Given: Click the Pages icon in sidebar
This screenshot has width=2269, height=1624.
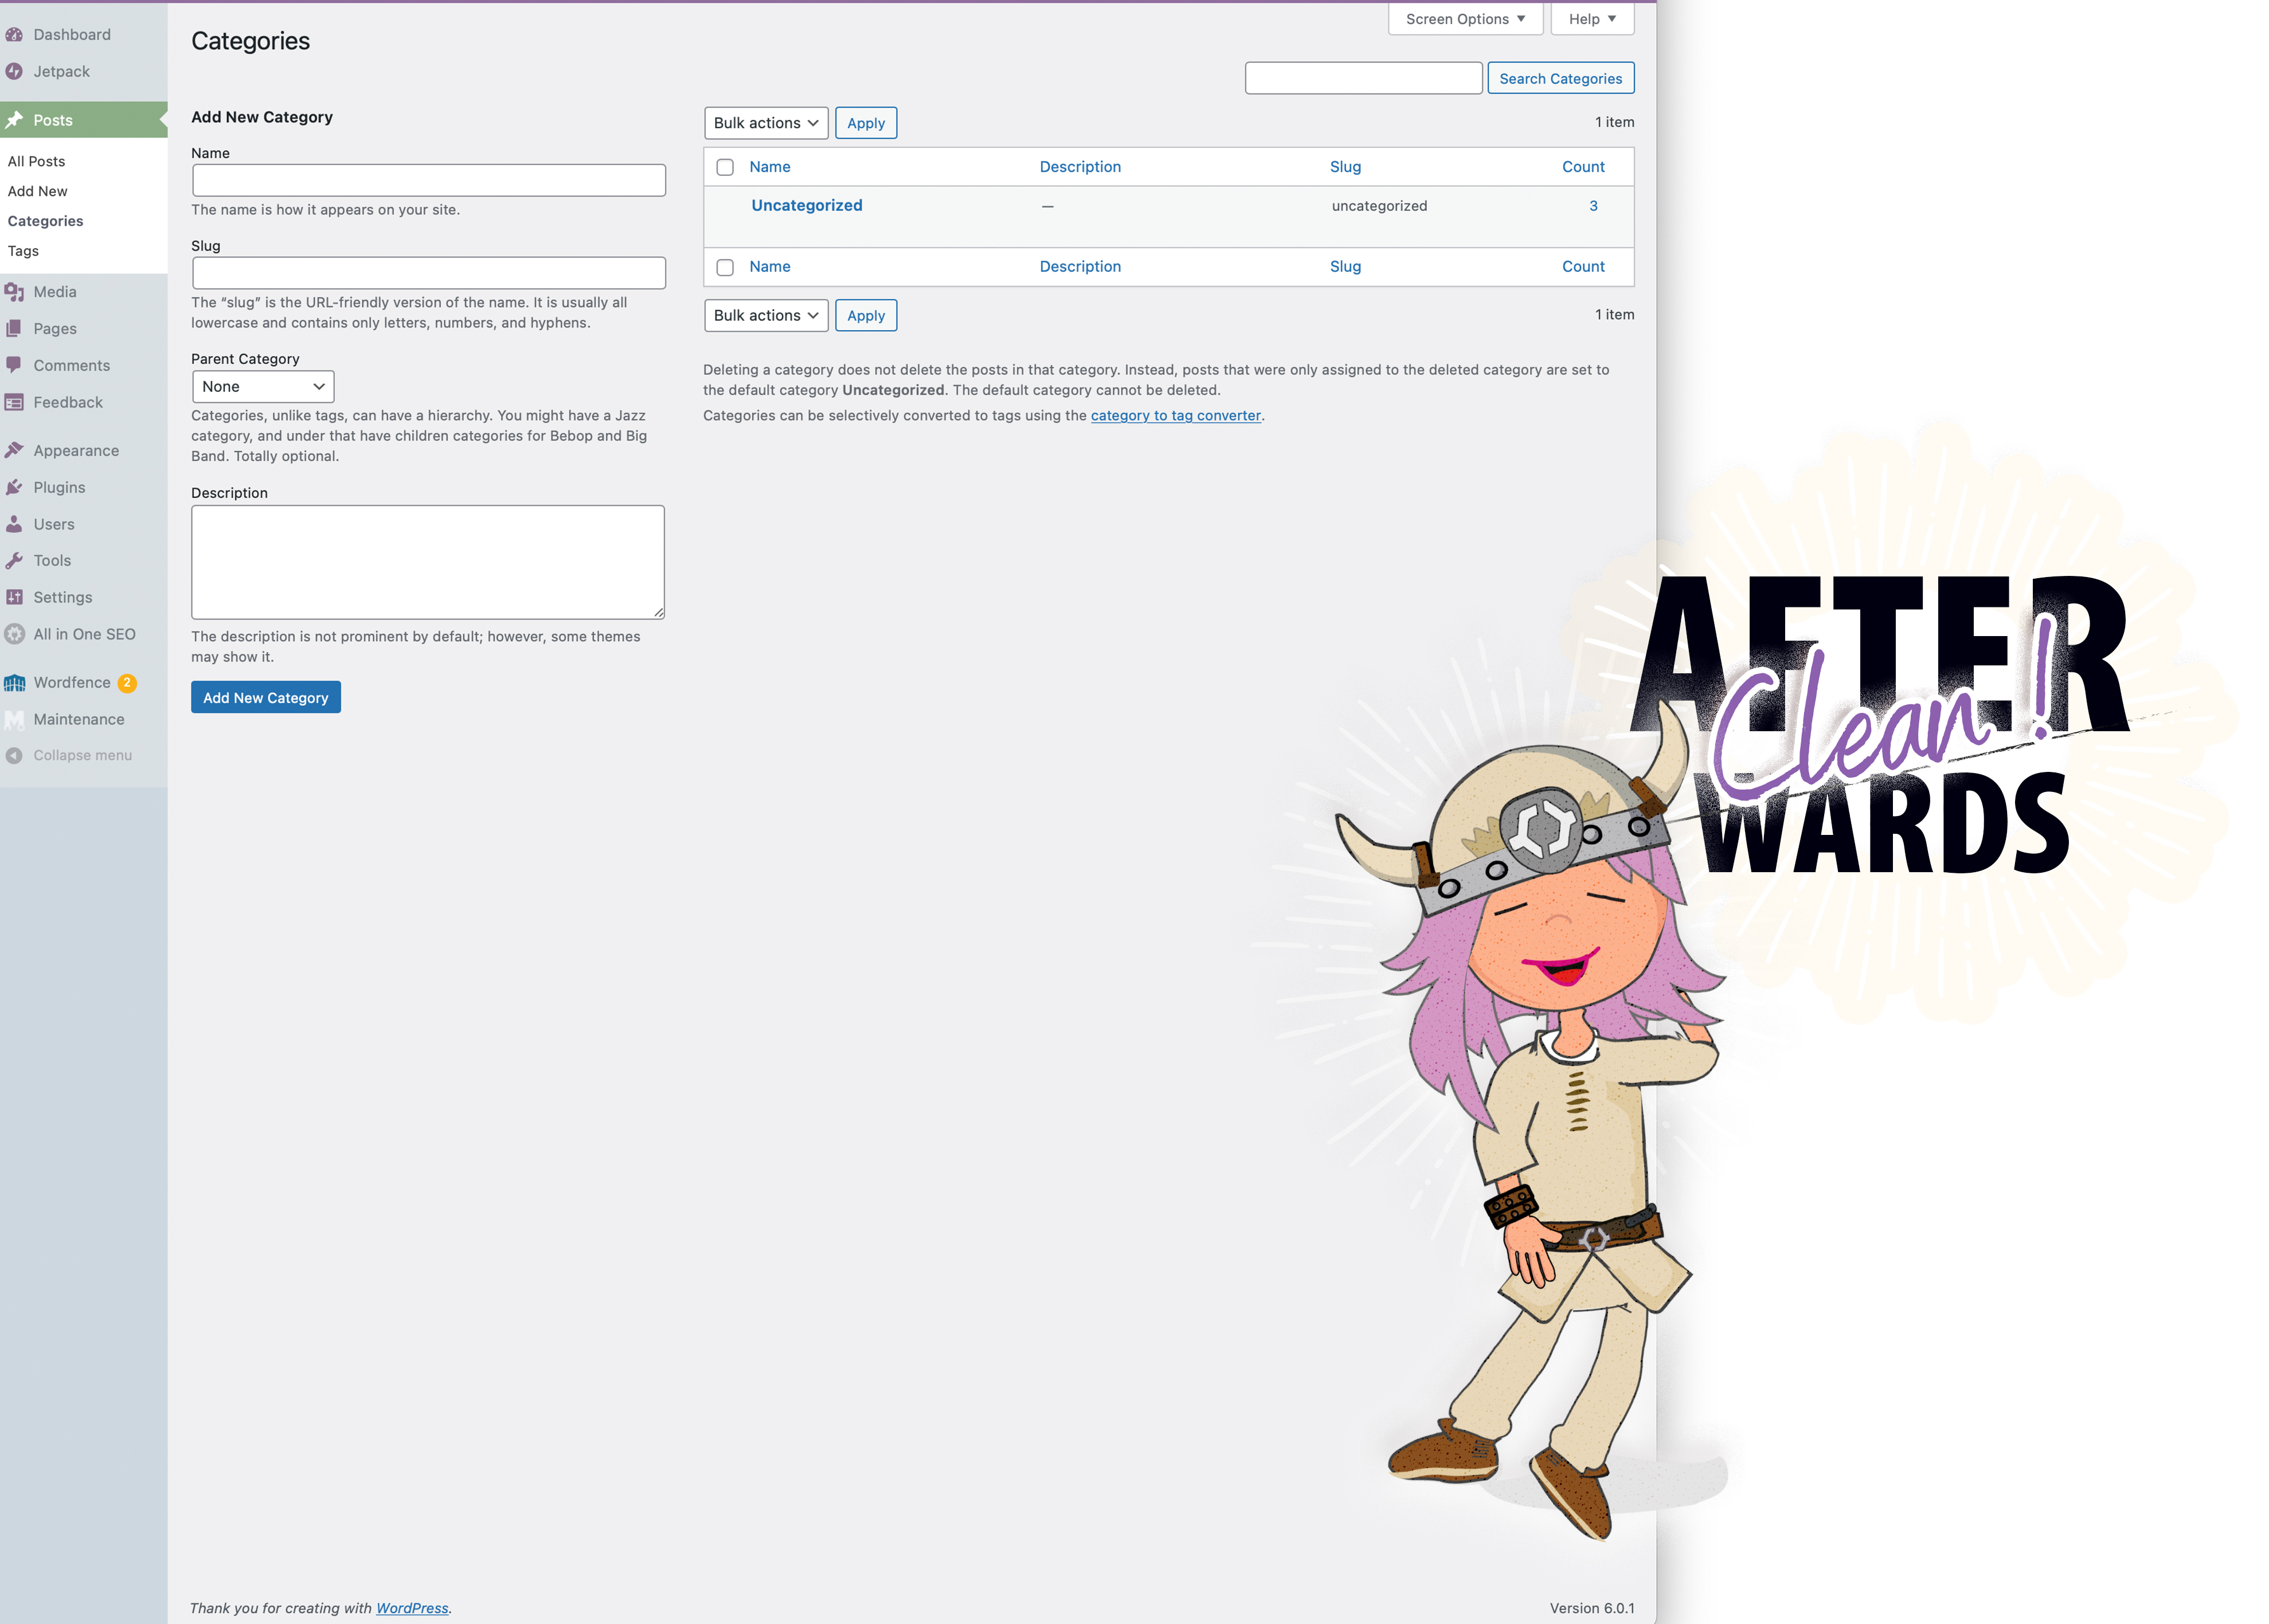Looking at the screenshot, I should 14,328.
